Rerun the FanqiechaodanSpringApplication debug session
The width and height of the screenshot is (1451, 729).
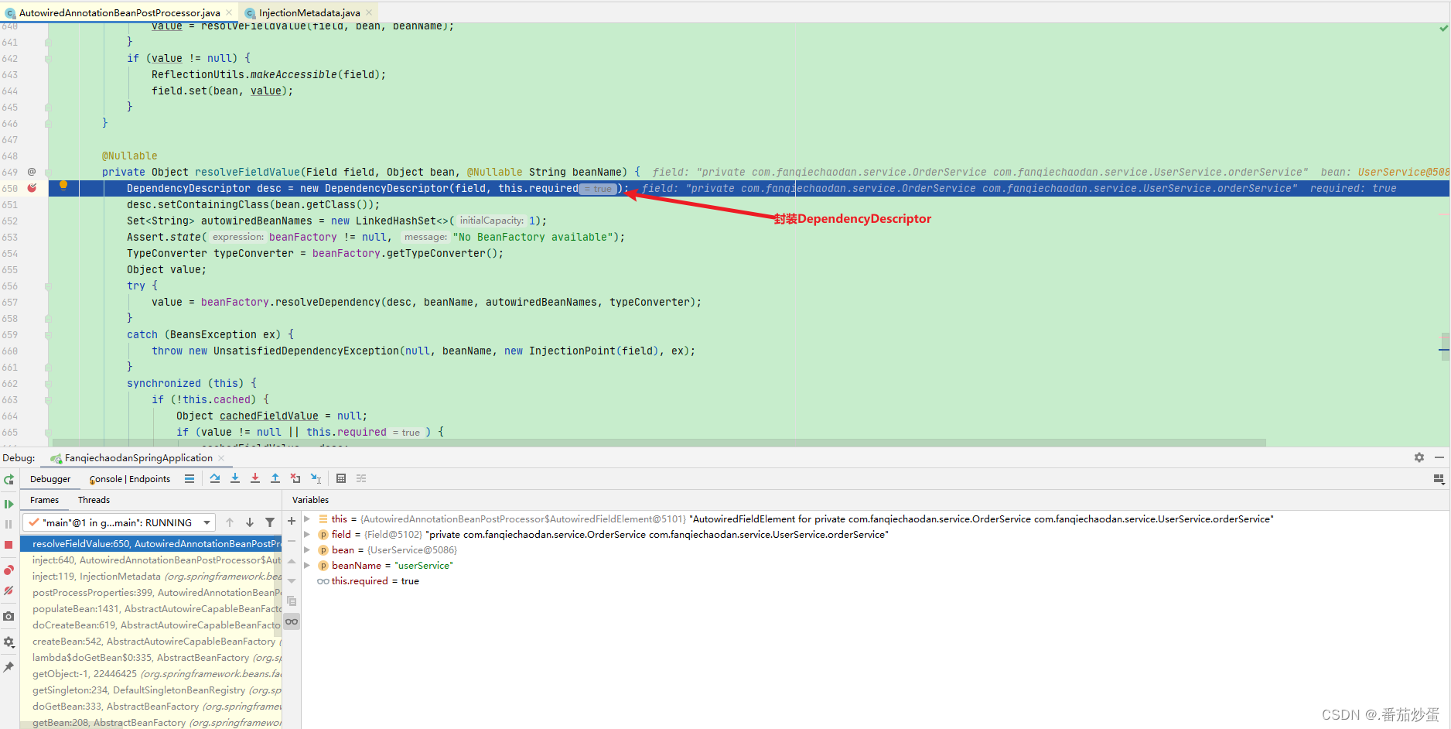pos(9,480)
